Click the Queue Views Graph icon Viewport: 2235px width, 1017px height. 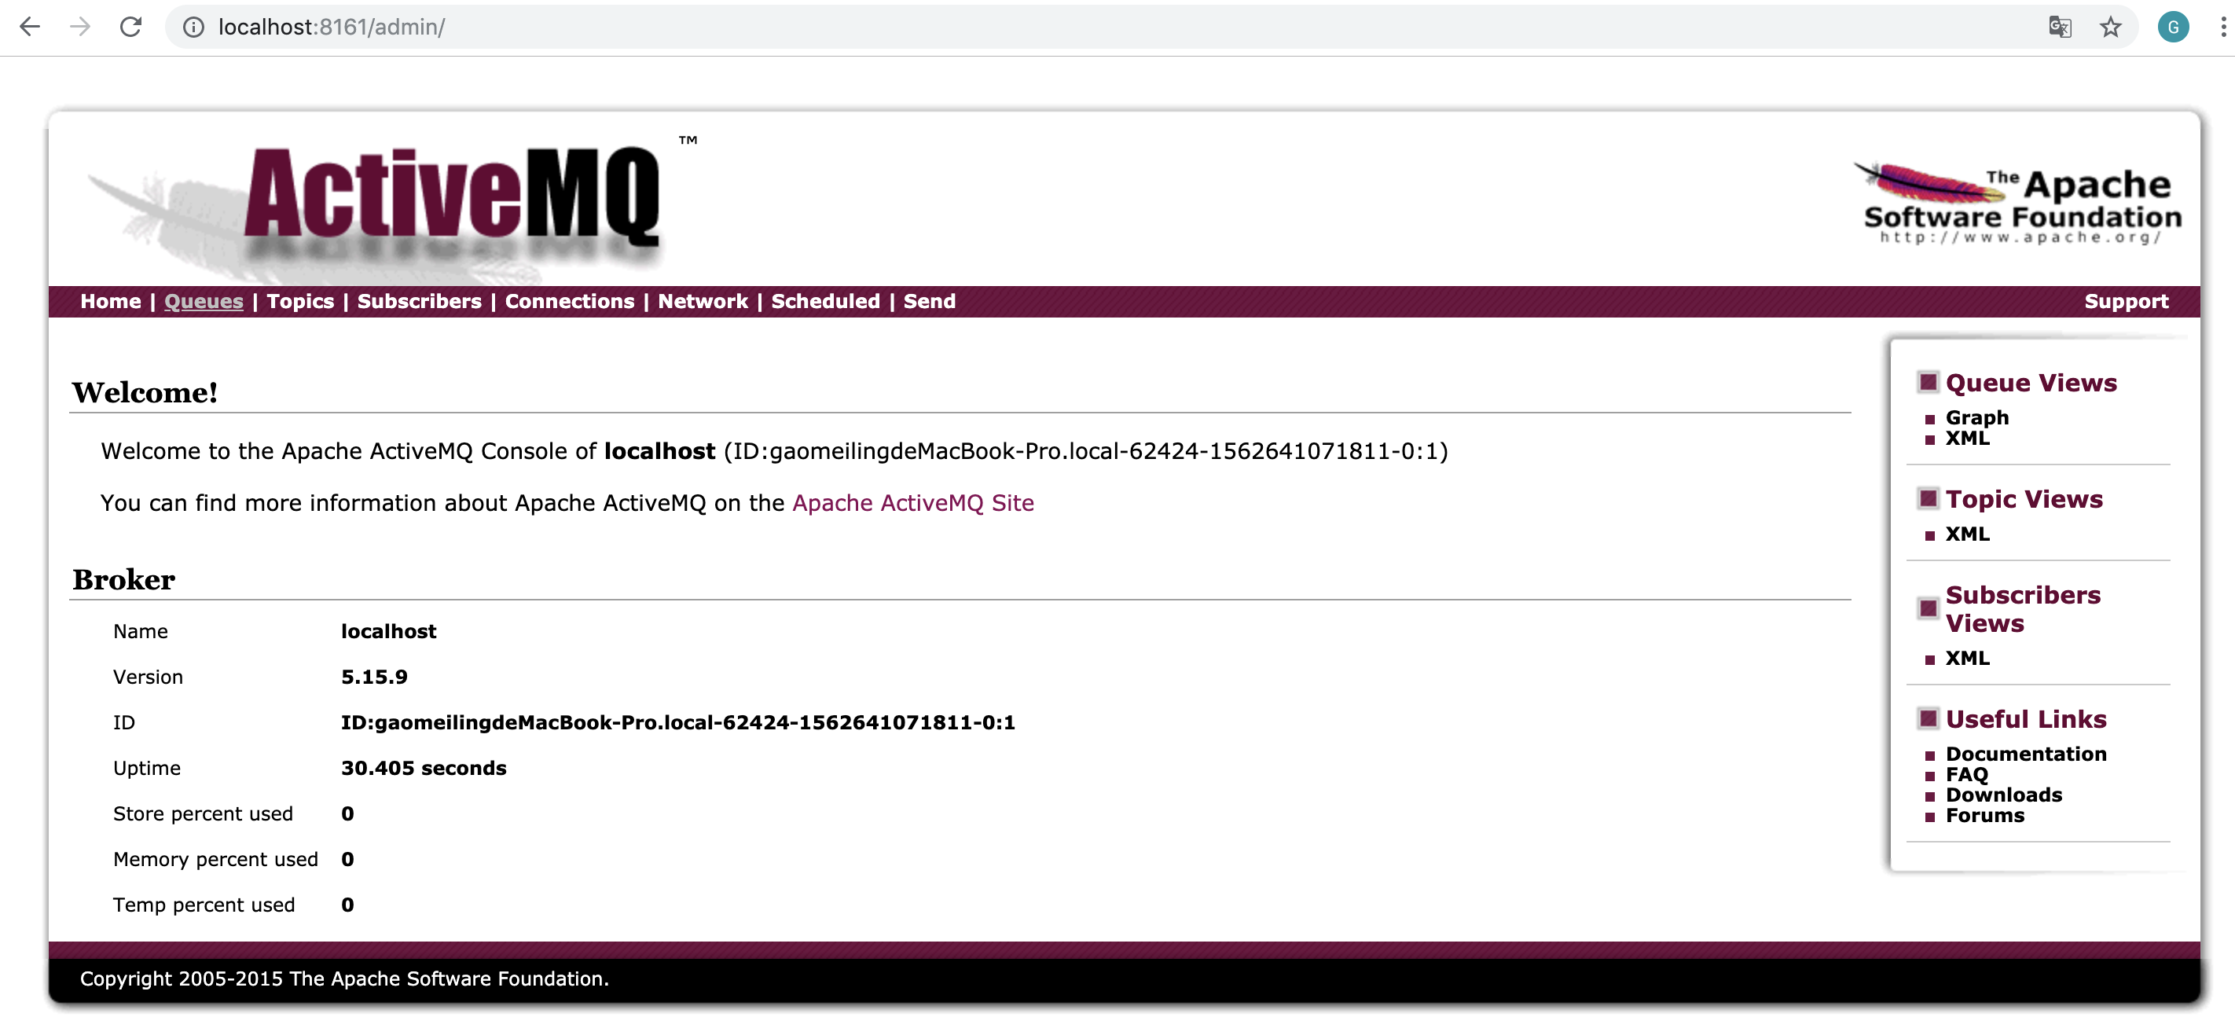pyautogui.click(x=1976, y=417)
